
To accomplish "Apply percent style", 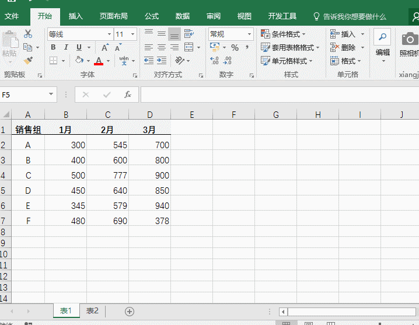I will pos(235,48).
